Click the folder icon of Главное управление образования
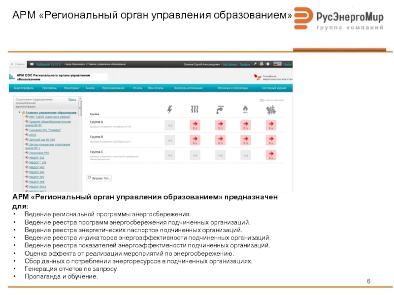This screenshot has height=295, width=394. (23, 113)
